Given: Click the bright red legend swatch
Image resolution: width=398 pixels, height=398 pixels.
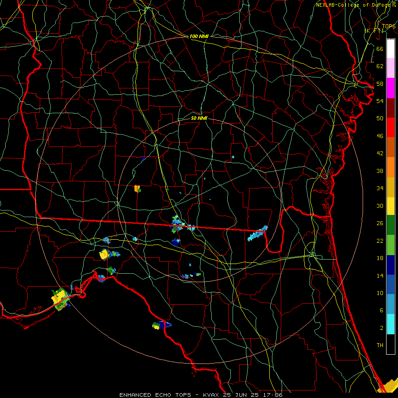Looking at the screenshot, I should click(x=390, y=127).
